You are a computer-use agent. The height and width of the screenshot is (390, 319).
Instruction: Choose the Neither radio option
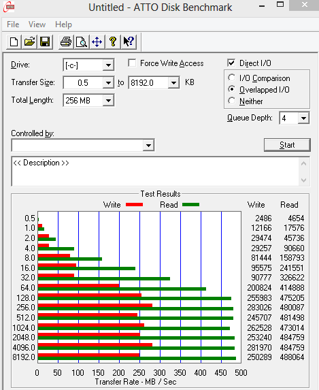pos(231,101)
